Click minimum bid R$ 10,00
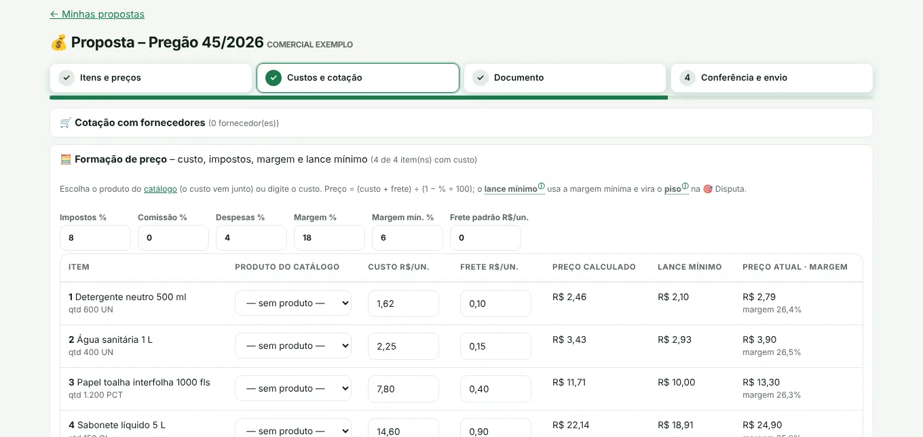Viewport: 923px width, 437px height. pyautogui.click(x=677, y=382)
